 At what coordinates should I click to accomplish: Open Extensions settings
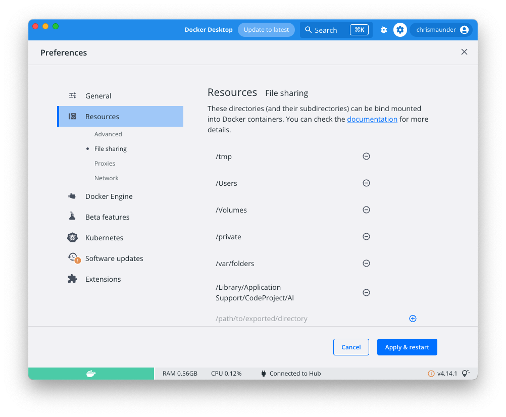pos(120,279)
